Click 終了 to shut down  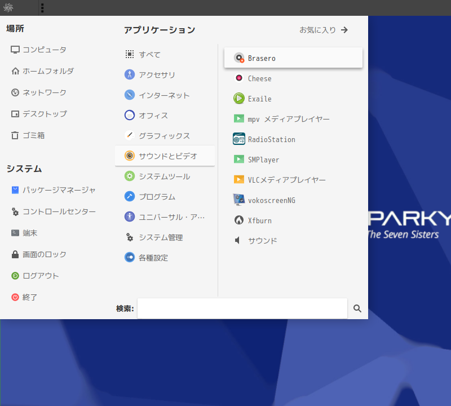point(24,297)
